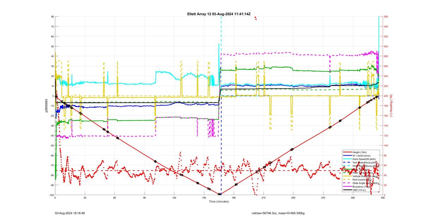Click the left y-axis tick label "40"
The height and width of the screenshot is (219, 423).
click(52, 56)
